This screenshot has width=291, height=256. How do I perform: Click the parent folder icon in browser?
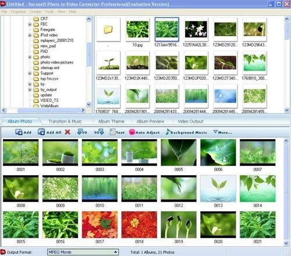point(108,30)
